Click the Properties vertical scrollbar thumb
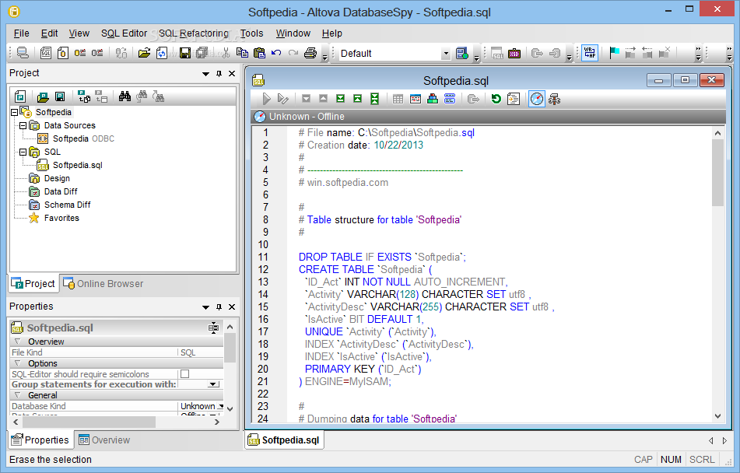740x473 pixels. point(230,348)
